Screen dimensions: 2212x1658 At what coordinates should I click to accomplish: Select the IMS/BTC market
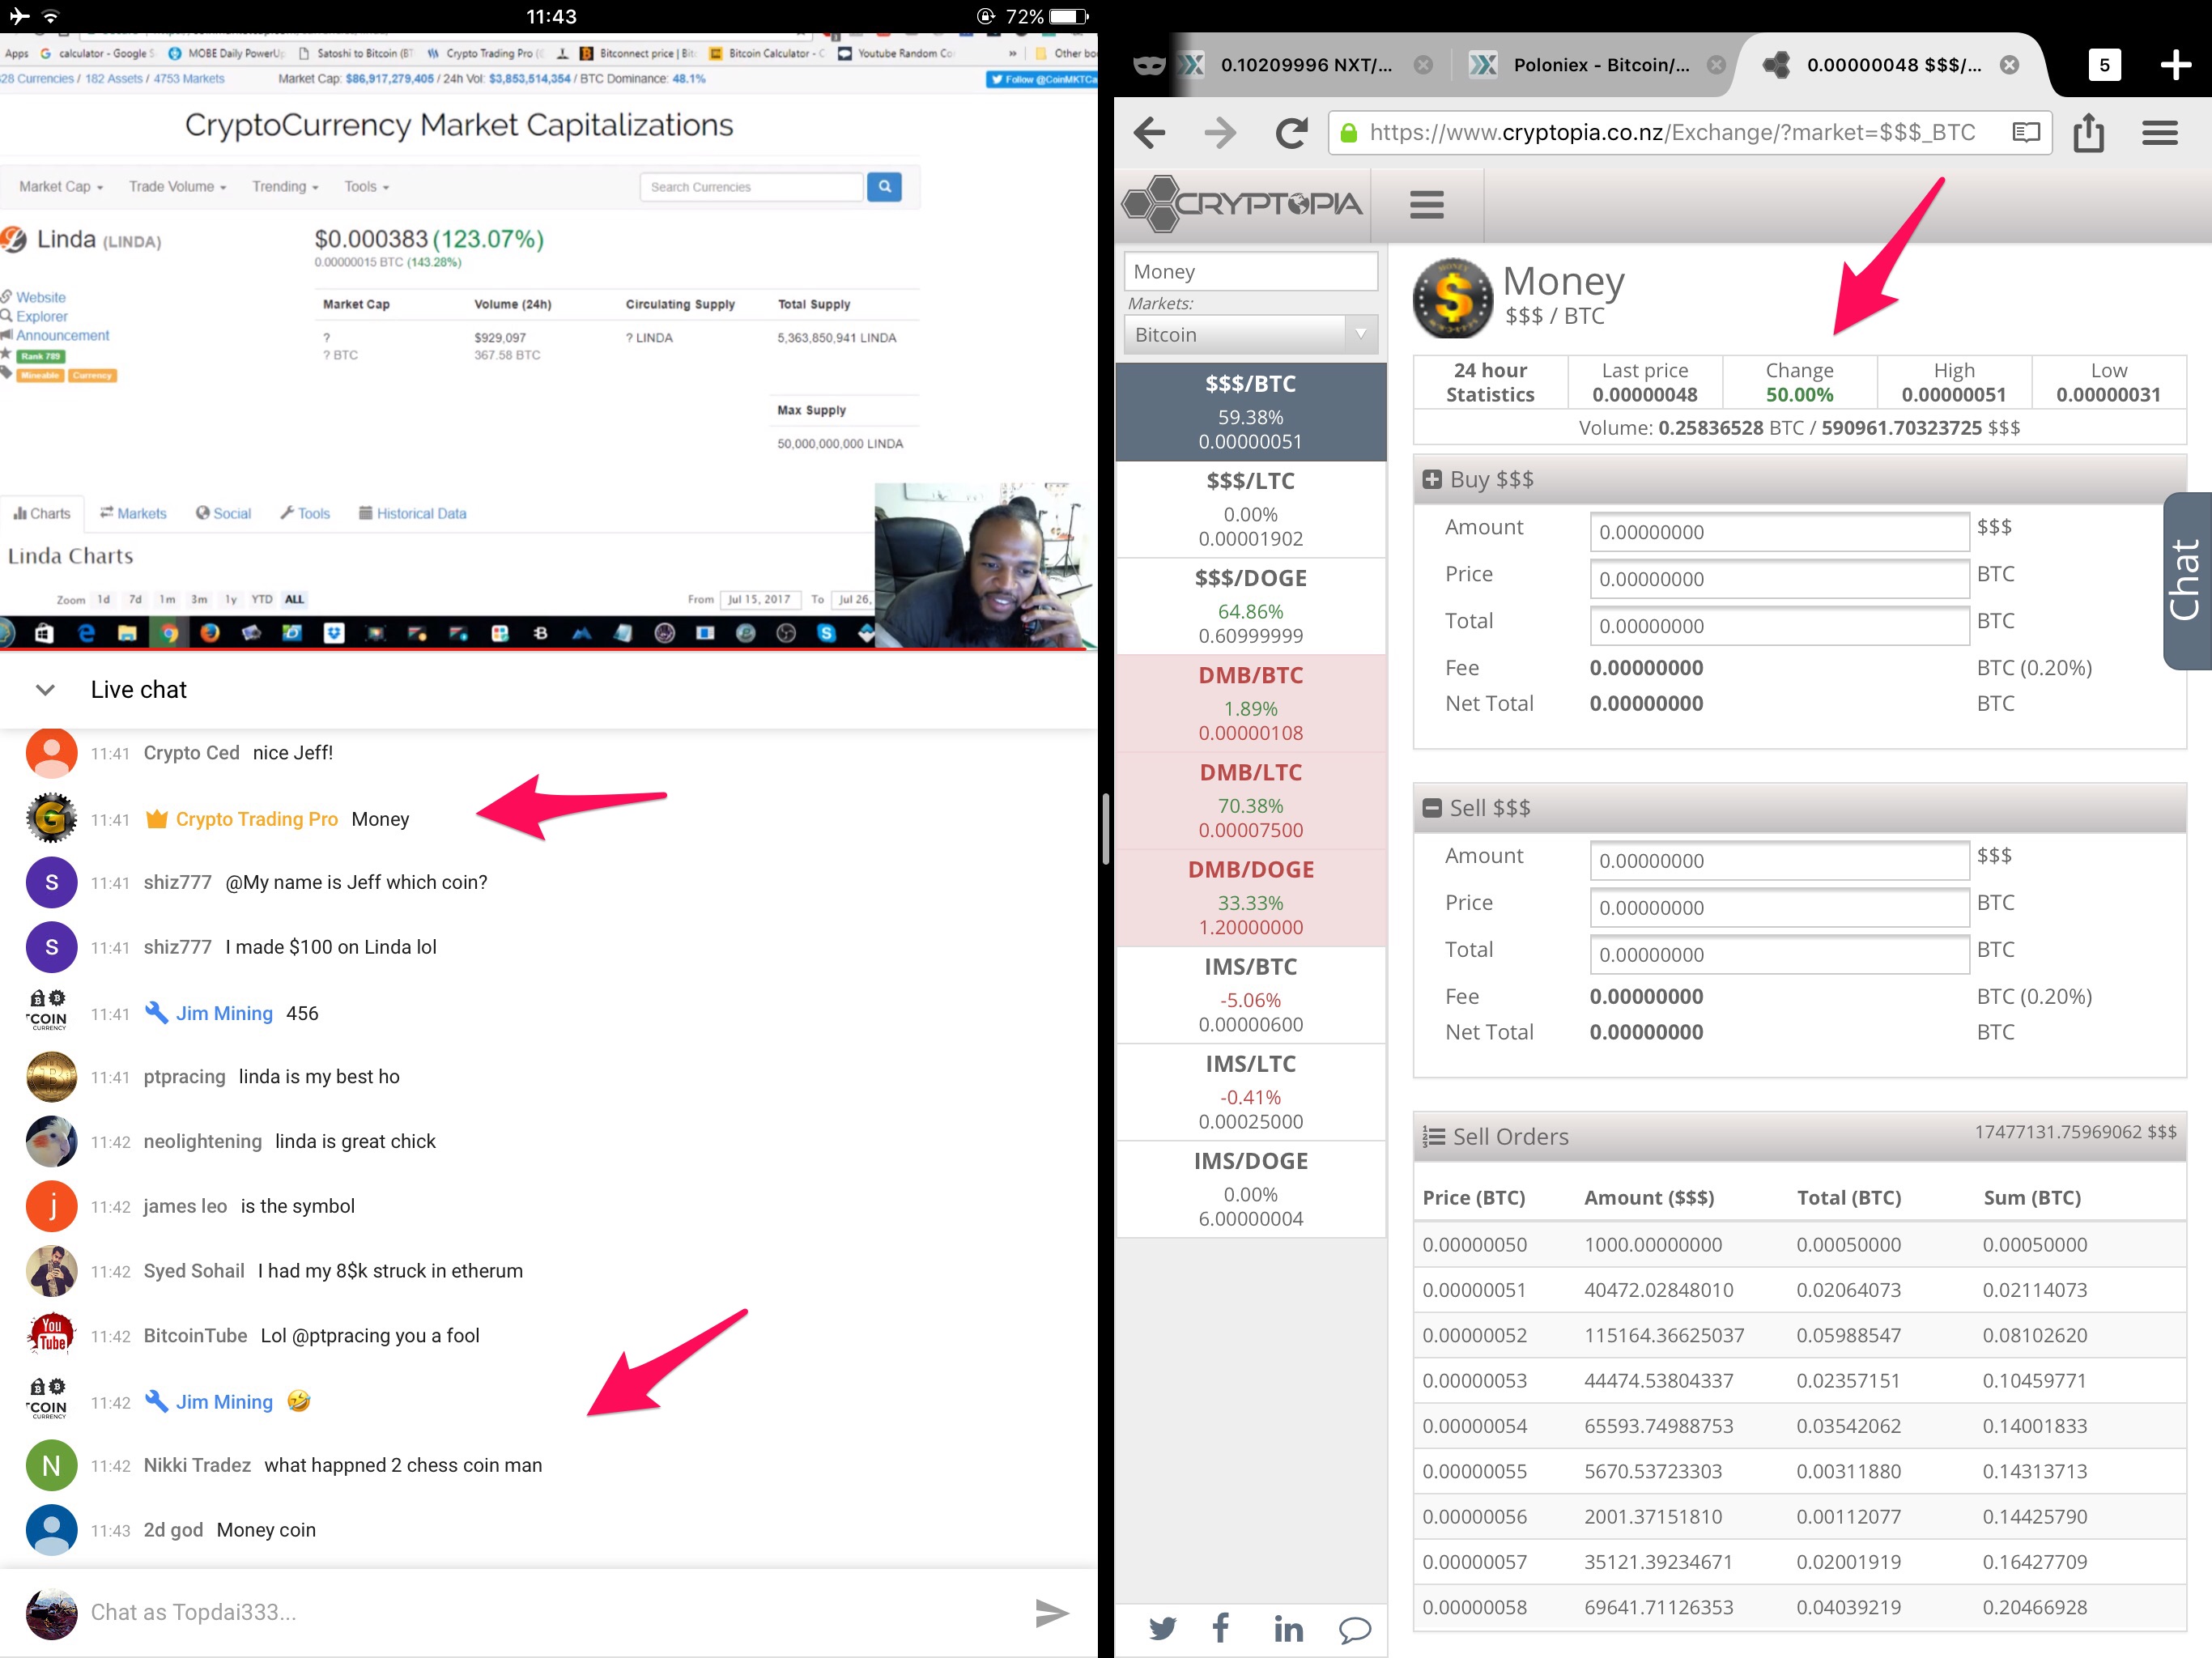(x=1250, y=994)
